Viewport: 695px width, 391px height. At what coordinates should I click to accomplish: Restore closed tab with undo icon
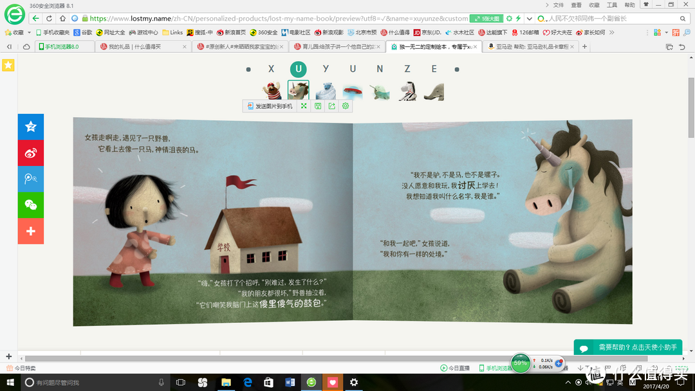coord(682,46)
